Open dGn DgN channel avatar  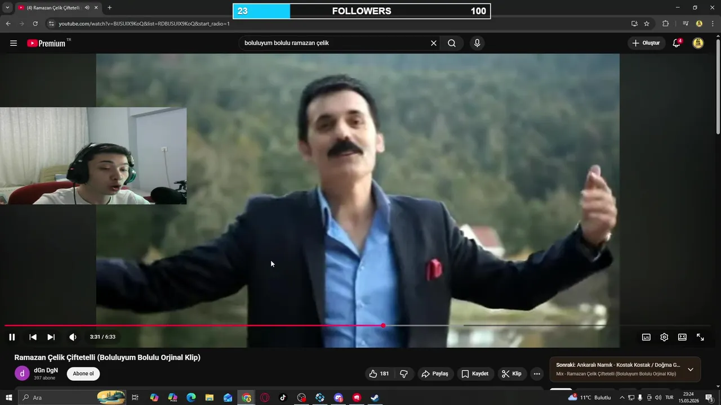pos(22,373)
